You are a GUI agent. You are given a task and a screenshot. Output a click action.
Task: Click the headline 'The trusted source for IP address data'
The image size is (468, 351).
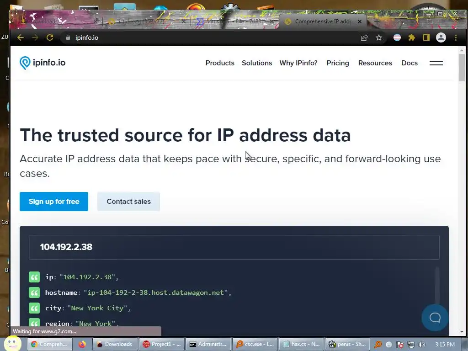point(185,135)
